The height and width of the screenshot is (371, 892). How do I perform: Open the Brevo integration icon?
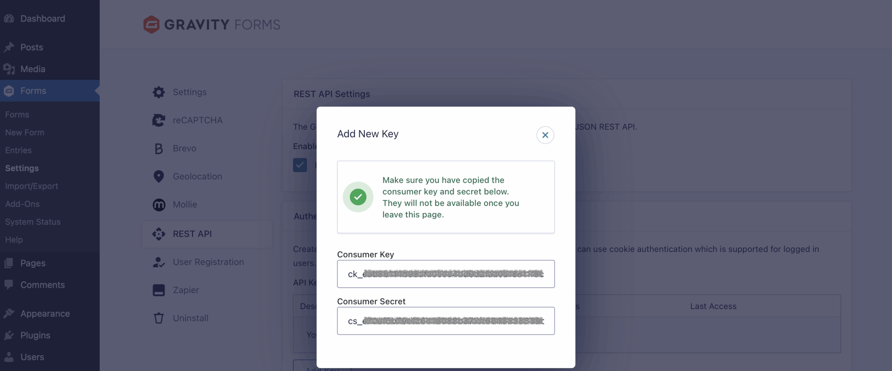pyautogui.click(x=159, y=148)
